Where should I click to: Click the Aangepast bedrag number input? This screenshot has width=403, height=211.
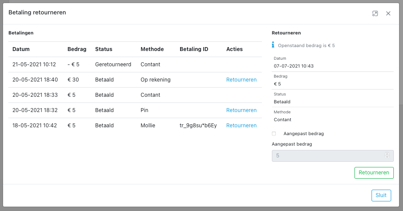328,156
